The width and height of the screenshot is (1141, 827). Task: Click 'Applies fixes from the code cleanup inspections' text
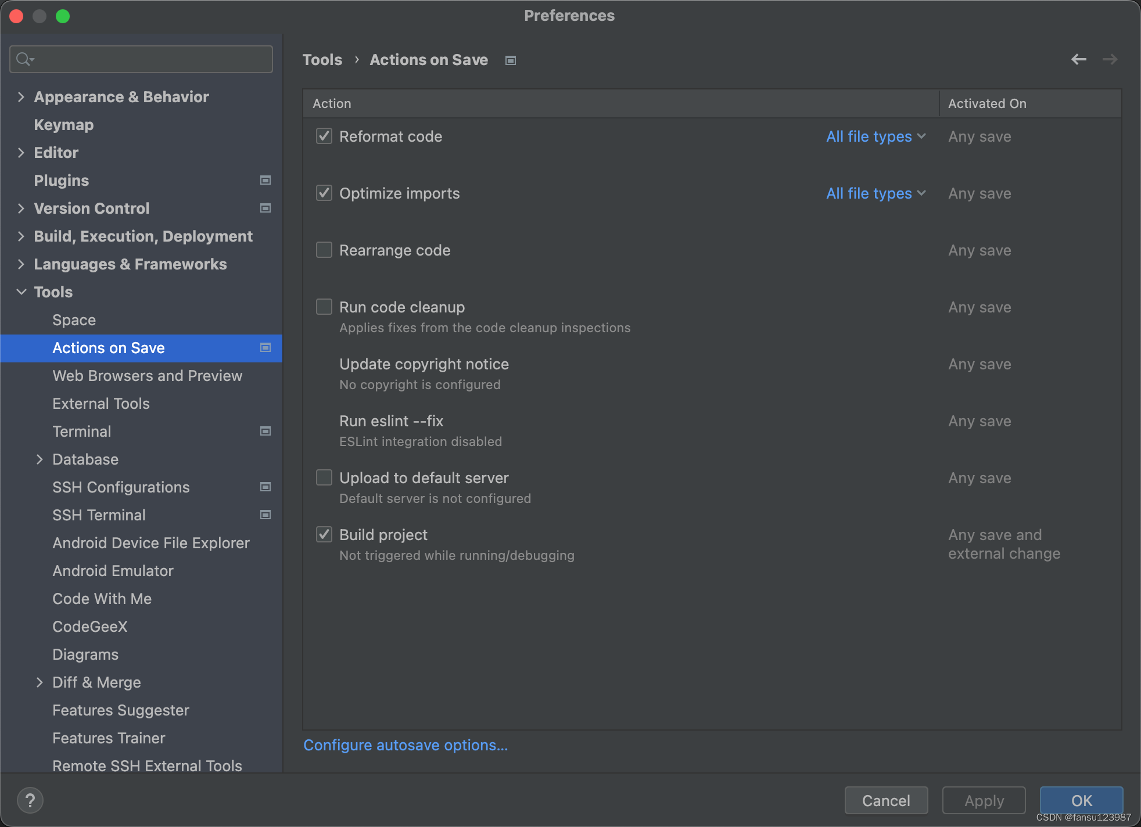click(485, 328)
